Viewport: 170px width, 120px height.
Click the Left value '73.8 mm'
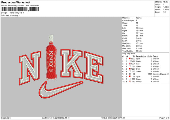[x=139, y=28]
